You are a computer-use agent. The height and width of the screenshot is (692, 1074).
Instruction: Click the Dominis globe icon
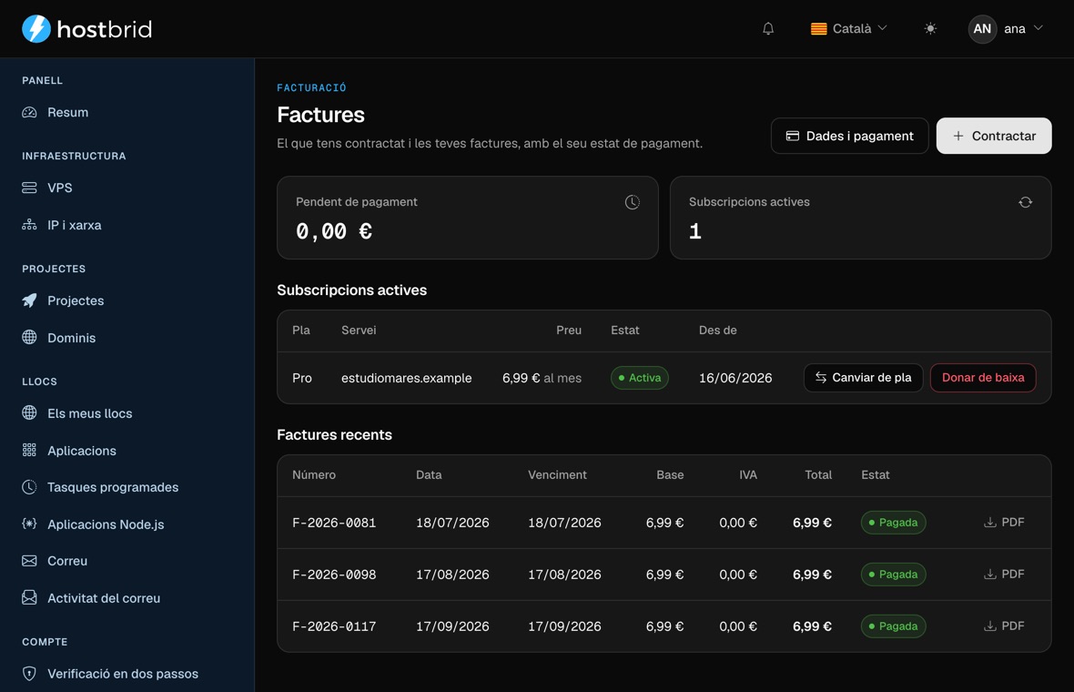[29, 337]
